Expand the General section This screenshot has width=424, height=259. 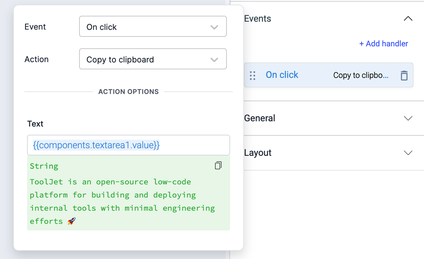click(x=408, y=118)
